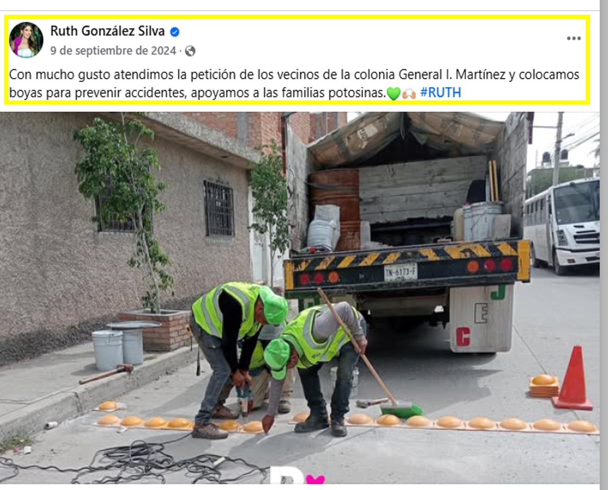The width and height of the screenshot is (608, 490).
Task: Click the Ruth González Silva name link
Action: point(107,31)
